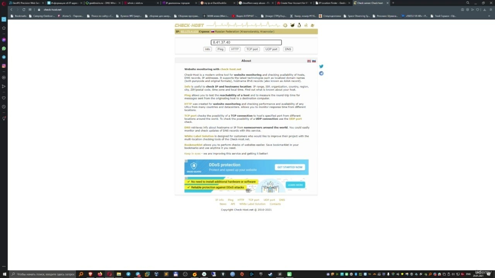
Task: Switch to the 'my ip at DuckDuckGo' tab
Action: [218, 3]
